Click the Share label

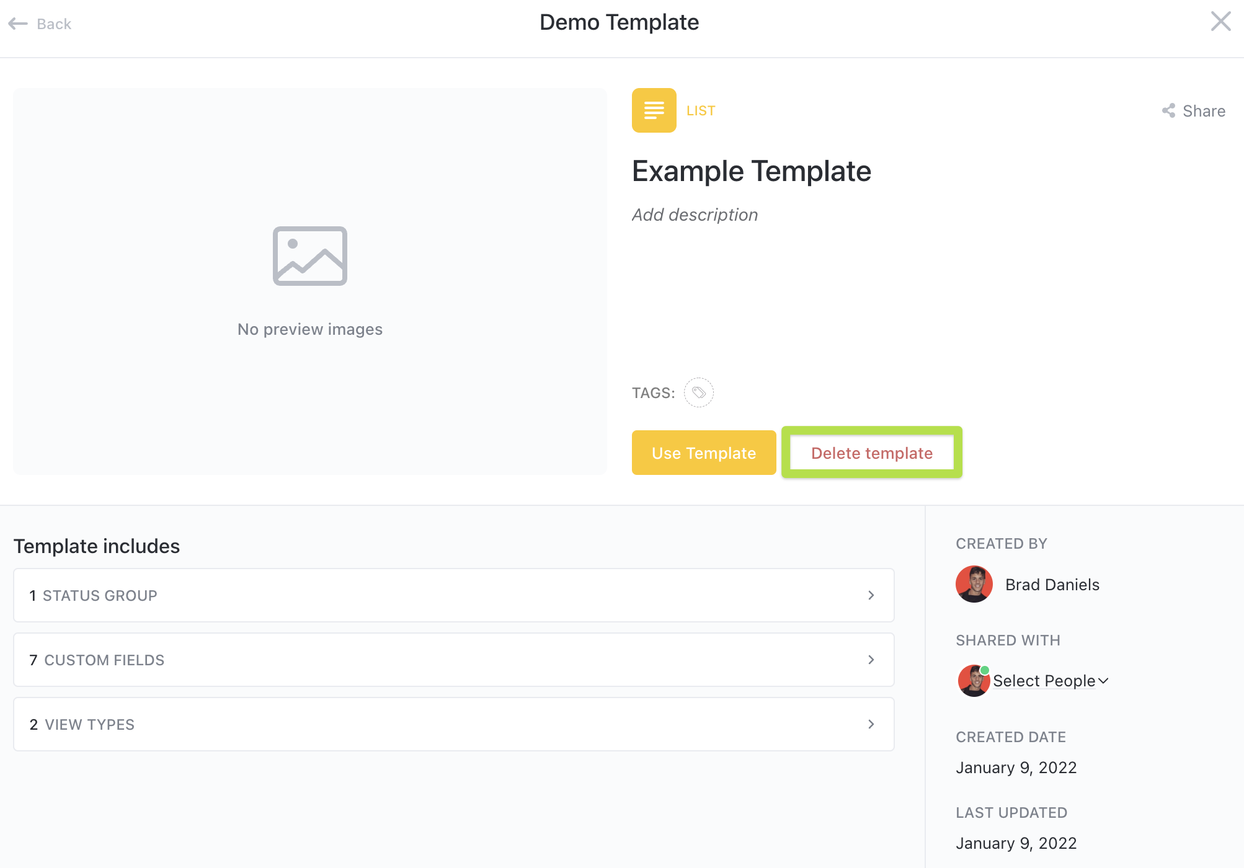tap(1204, 111)
